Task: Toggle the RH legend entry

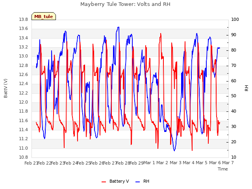Action: click(143, 181)
